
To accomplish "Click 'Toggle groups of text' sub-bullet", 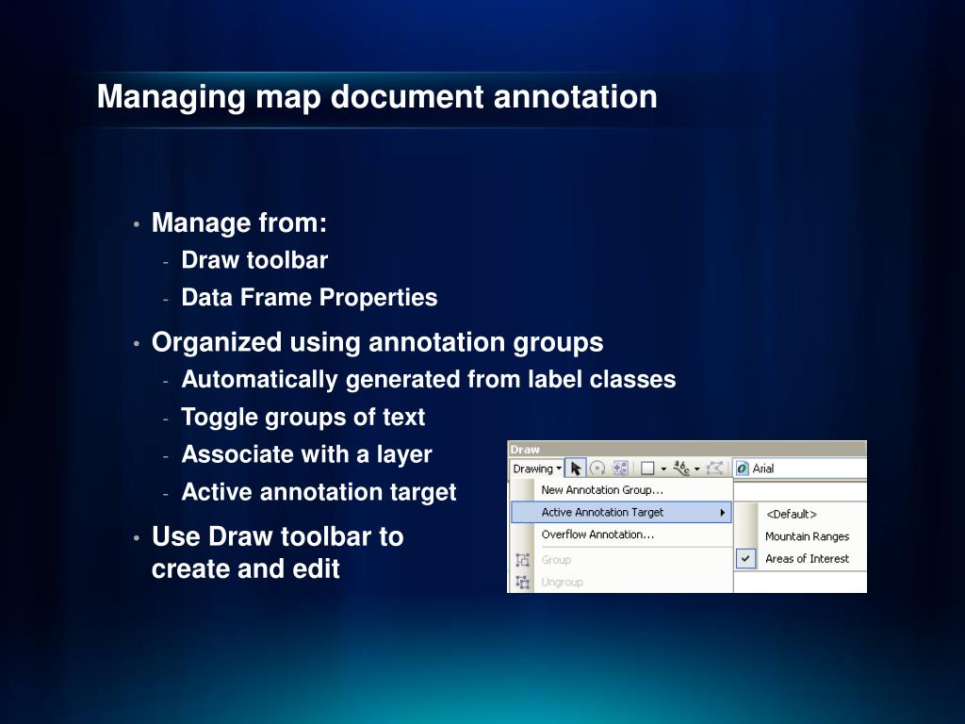I will point(303,418).
